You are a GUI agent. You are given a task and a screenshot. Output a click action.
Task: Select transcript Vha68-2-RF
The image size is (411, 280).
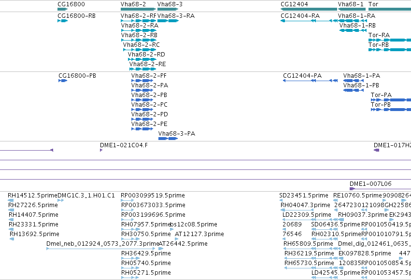click(x=139, y=16)
